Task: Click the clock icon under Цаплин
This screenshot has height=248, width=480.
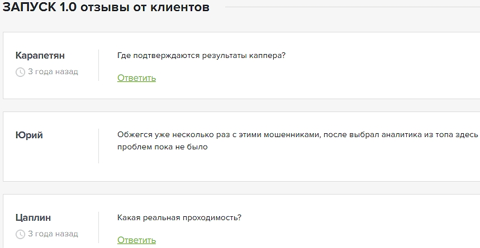Action: (x=20, y=234)
